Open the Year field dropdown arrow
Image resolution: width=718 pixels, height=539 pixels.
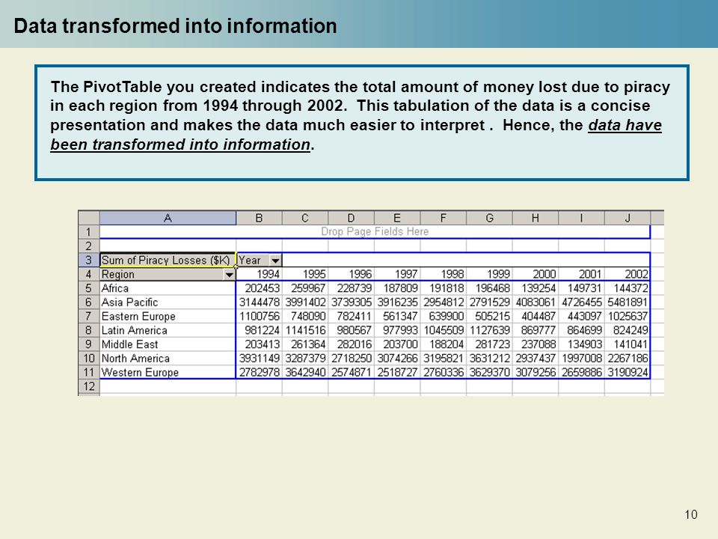click(x=275, y=261)
